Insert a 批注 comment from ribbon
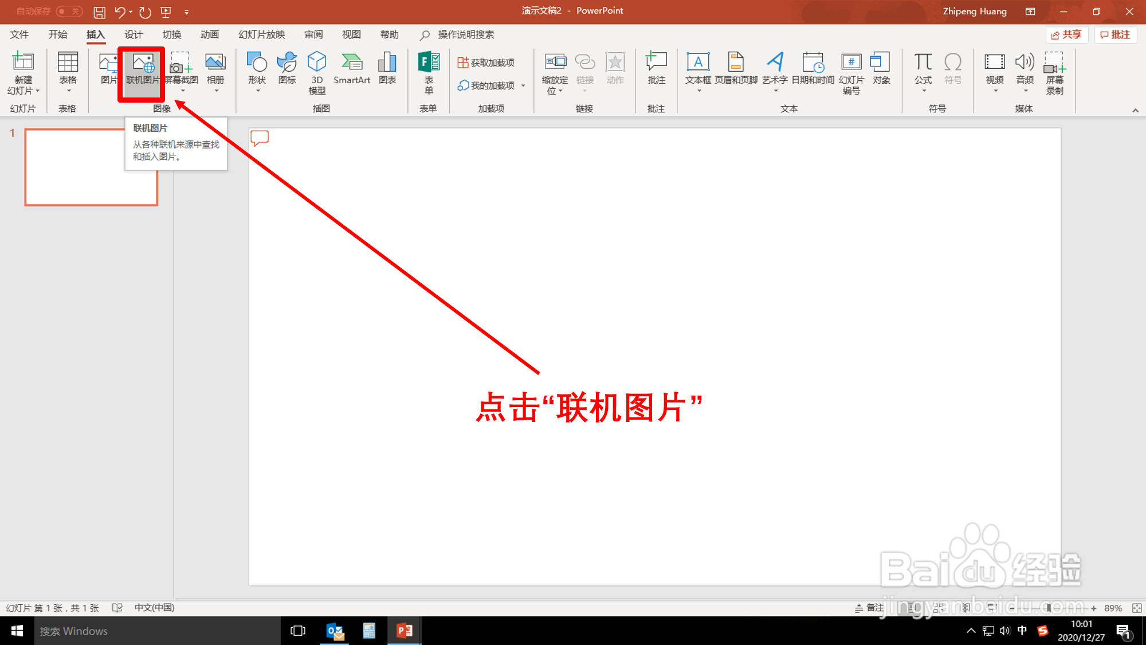Viewport: 1146px width, 645px height. 657,69
